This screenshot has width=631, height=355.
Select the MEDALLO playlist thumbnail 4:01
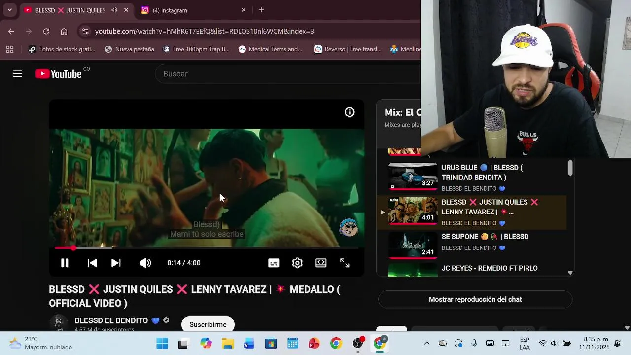tap(413, 211)
